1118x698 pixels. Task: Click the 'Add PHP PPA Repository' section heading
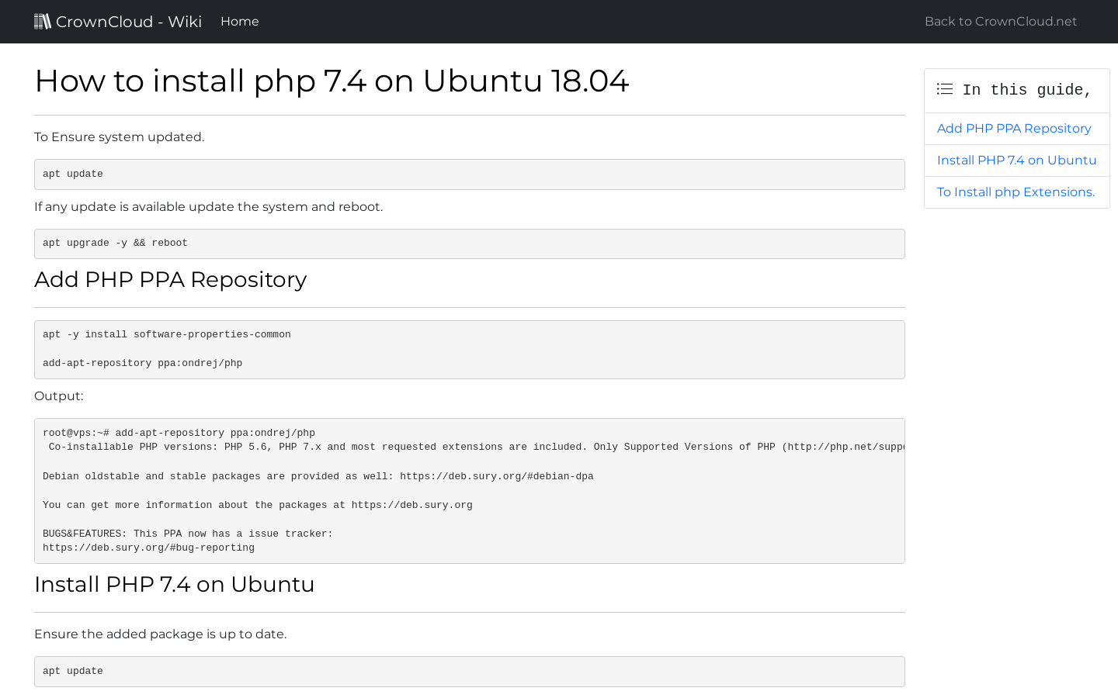click(170, 280)
